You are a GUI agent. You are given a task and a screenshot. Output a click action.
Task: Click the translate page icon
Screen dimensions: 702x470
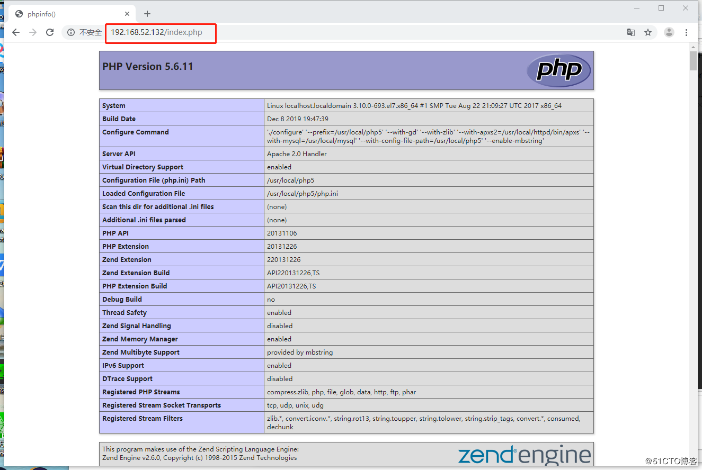tap(631, 32)
